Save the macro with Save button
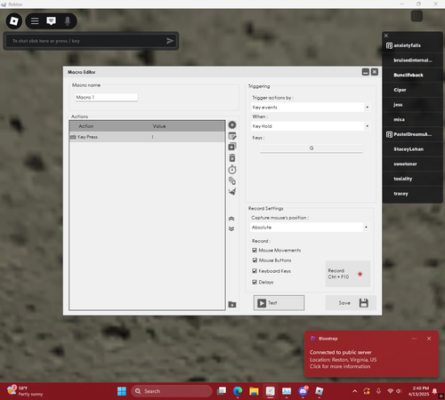This screenshot has width=445, height=400. pyautogui.click(x=351, y=303)
